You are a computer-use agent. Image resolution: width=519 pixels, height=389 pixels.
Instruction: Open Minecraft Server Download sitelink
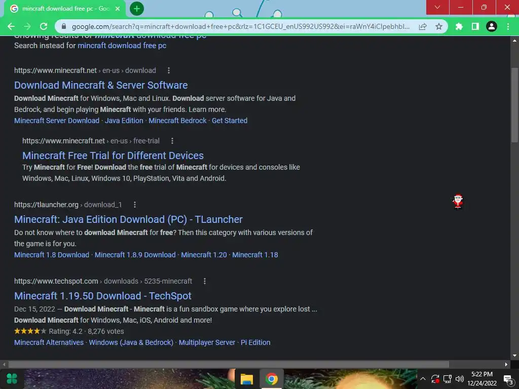[x=57, y=121]
